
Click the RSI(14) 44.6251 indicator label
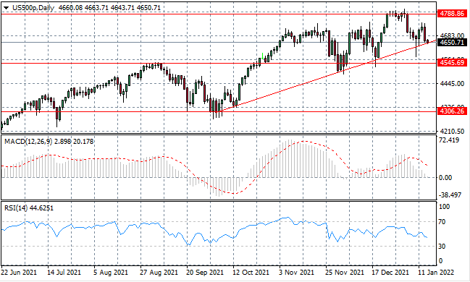[x=29, y=208]
